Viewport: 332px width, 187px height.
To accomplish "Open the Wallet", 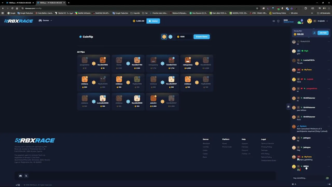I will tap(153, 21).
